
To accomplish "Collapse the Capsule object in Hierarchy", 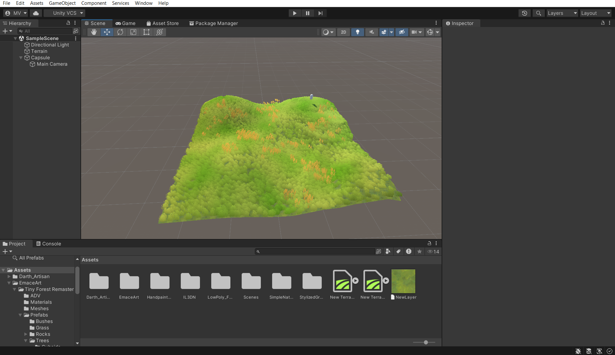I will [x=21, y=58].
